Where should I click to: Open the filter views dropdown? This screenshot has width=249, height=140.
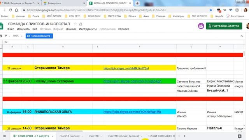[7, 36]
